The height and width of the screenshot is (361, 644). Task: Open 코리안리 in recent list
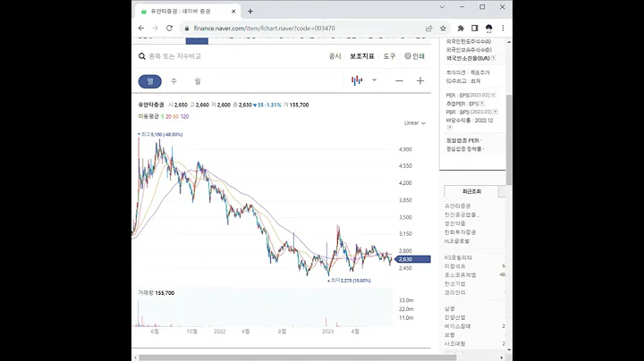[455, 292]
